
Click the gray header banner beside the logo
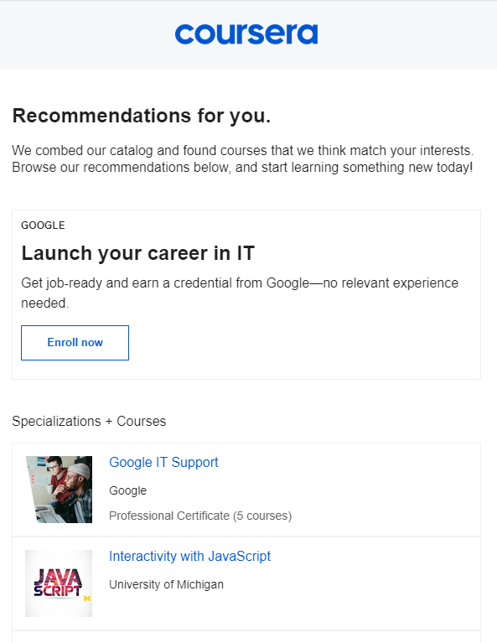pyautogui.click(x=410, y=35)
